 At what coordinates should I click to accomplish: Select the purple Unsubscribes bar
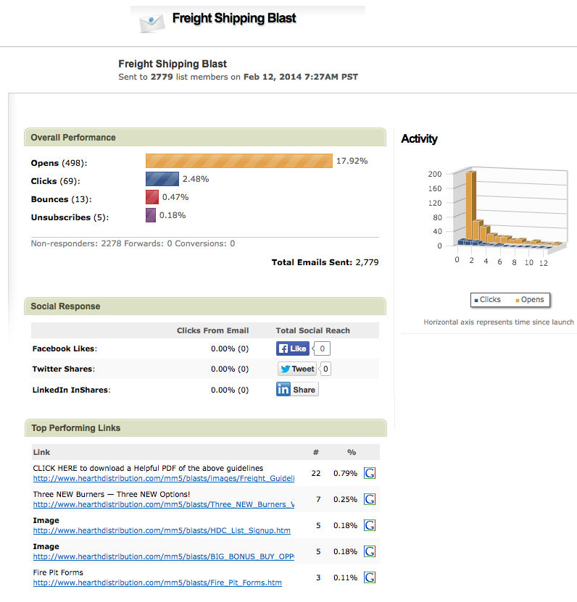(150, 215)
